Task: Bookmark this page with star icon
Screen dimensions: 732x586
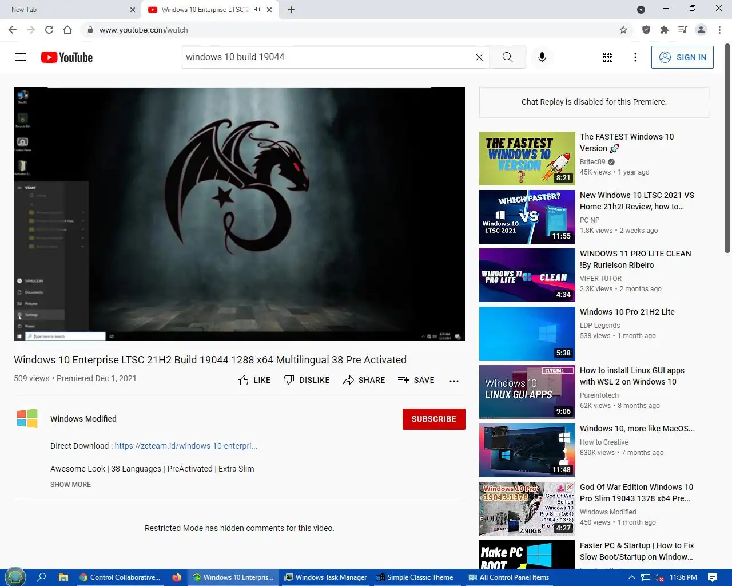Action: tap(623, 30)
